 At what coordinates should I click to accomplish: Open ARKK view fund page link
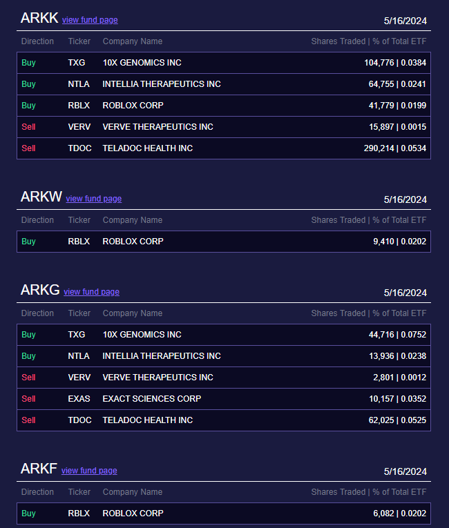coord(90,20)
